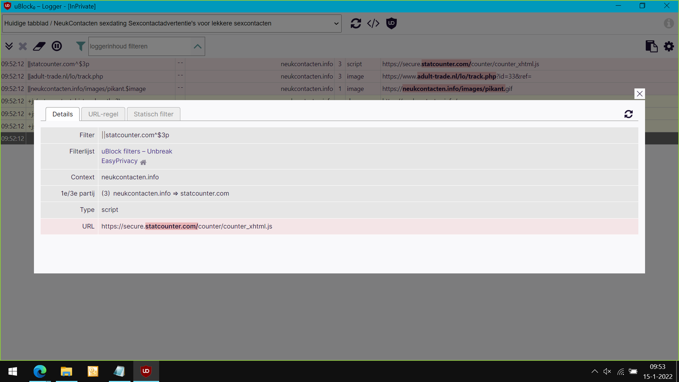Open the EasyPrivacy filter list link
Image resolution: width=679 pixels, height=382 pixels.
(119, 161)
